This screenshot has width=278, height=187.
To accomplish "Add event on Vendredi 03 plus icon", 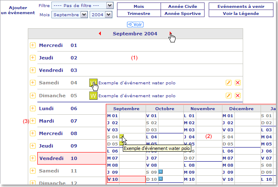I will coord(33,70).
